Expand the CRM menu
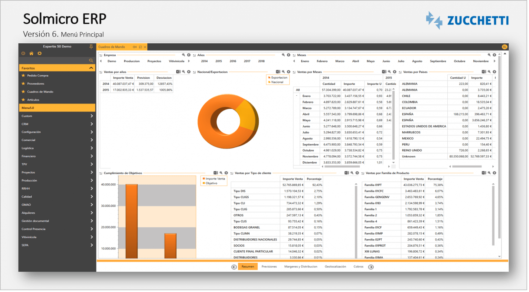This screenshot has width=529, height=292. pos(92,125)
